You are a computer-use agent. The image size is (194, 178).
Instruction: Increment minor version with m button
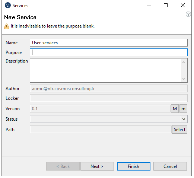tap(183, 109)
